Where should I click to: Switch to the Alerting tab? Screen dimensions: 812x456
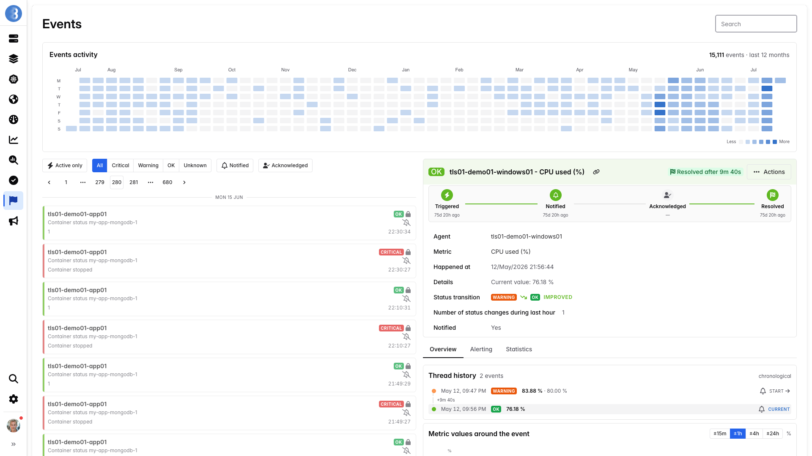(x=481, y=349)
